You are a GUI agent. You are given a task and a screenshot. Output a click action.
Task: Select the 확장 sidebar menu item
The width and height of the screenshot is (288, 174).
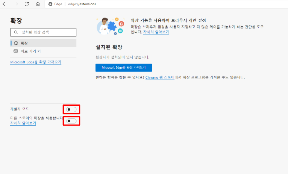click(x=43, y=43)
